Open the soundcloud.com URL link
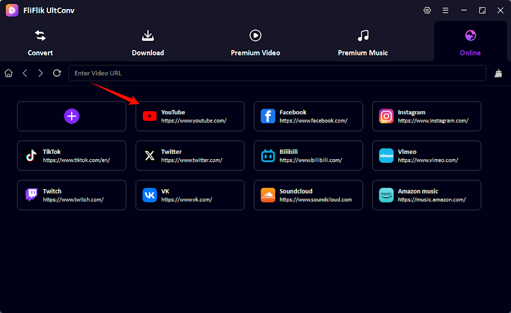The width and height of the screenshot is (511, 313). (316, 199)
